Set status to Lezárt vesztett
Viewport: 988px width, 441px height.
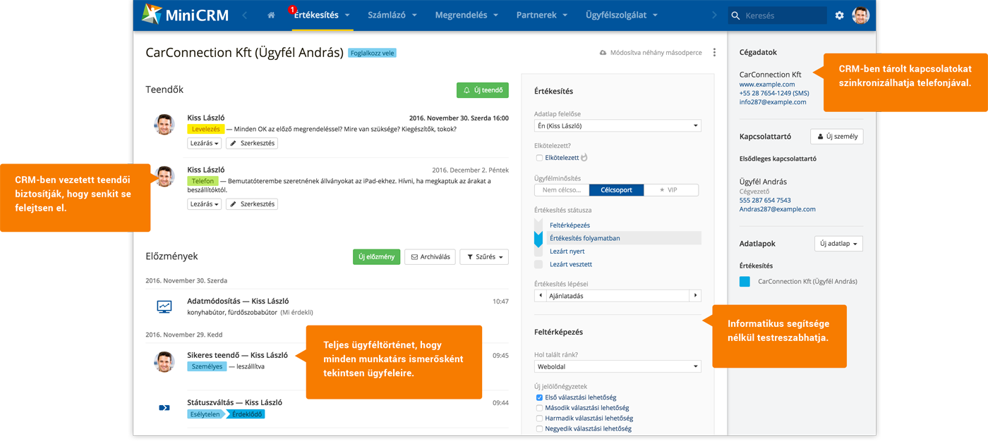570,264
